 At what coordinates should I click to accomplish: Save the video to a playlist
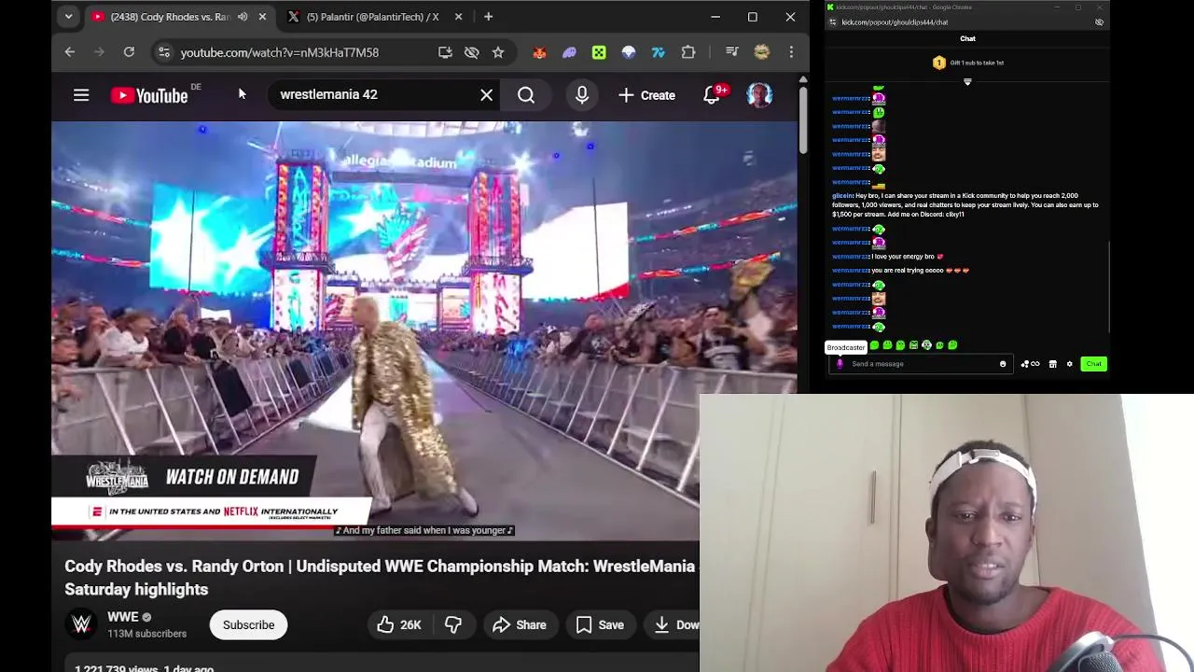coord(600,625)
